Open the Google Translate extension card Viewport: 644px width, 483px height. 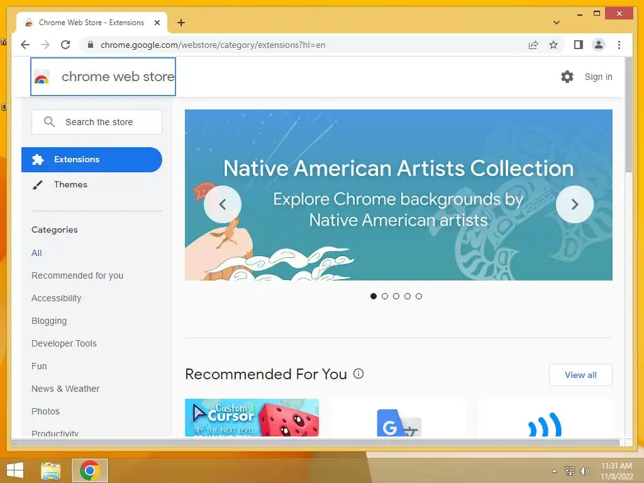tap(398, 418)
